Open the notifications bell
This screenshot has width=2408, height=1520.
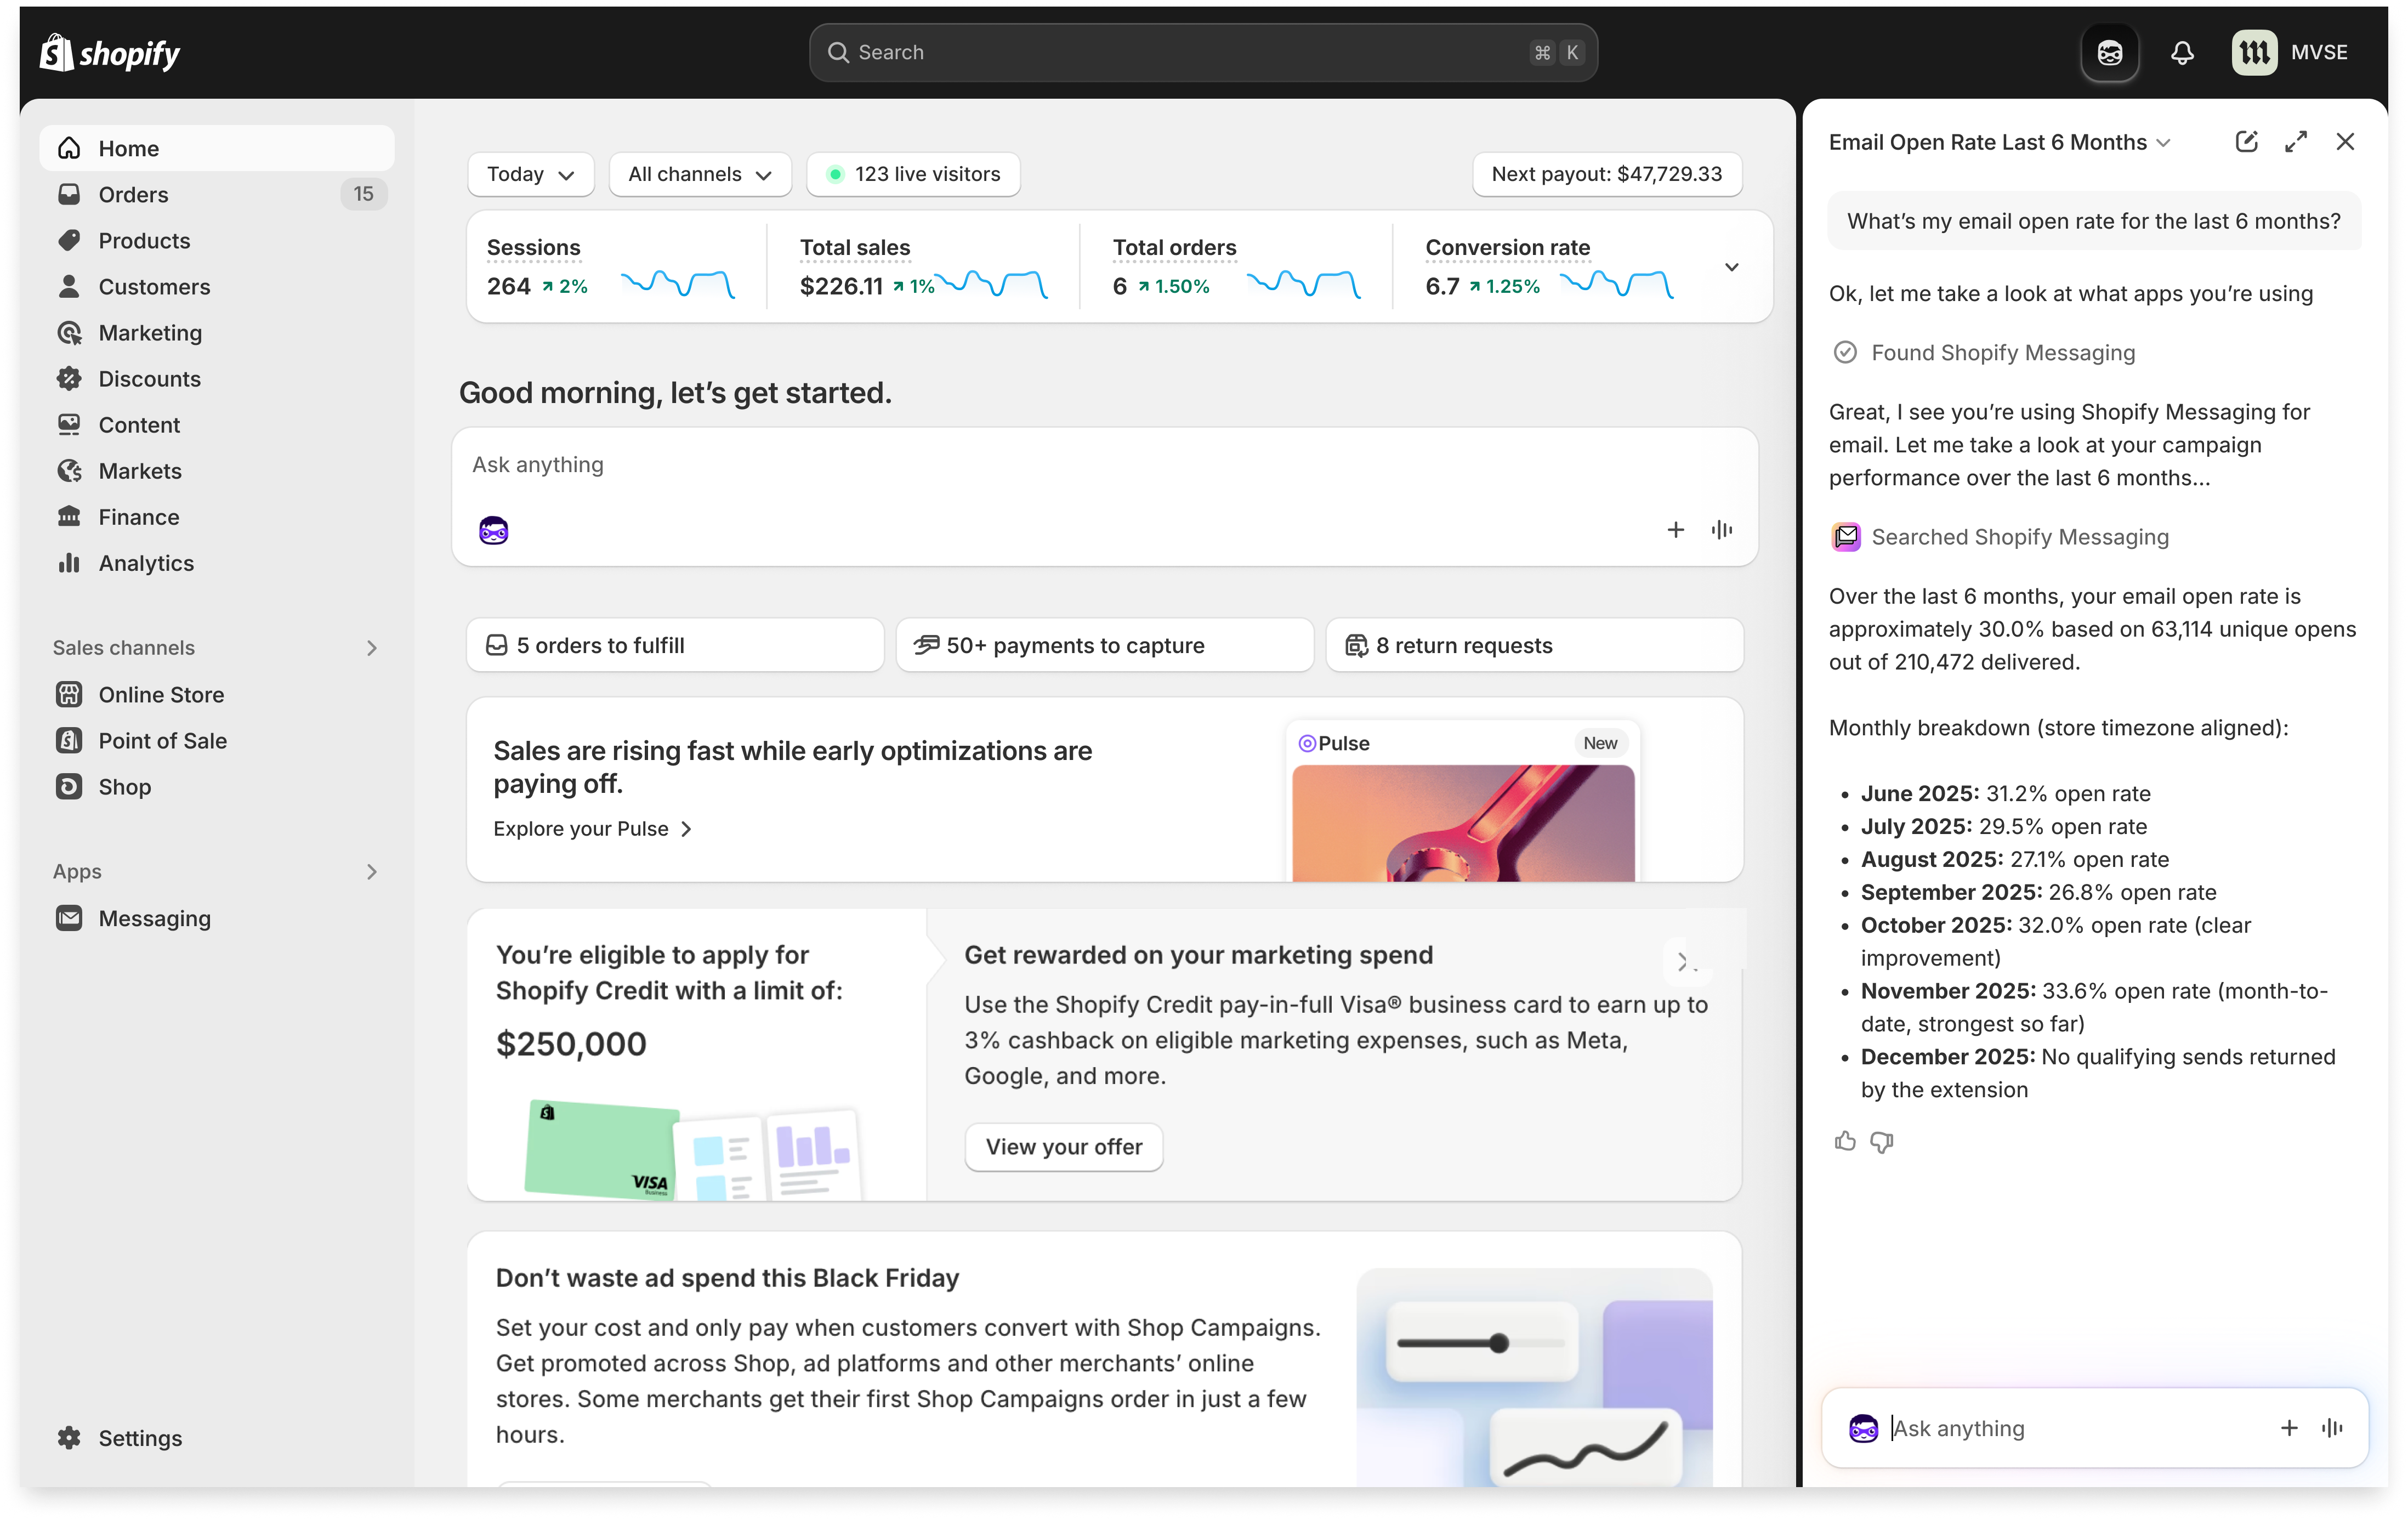pyautogui.click(x=2182, y=52)
